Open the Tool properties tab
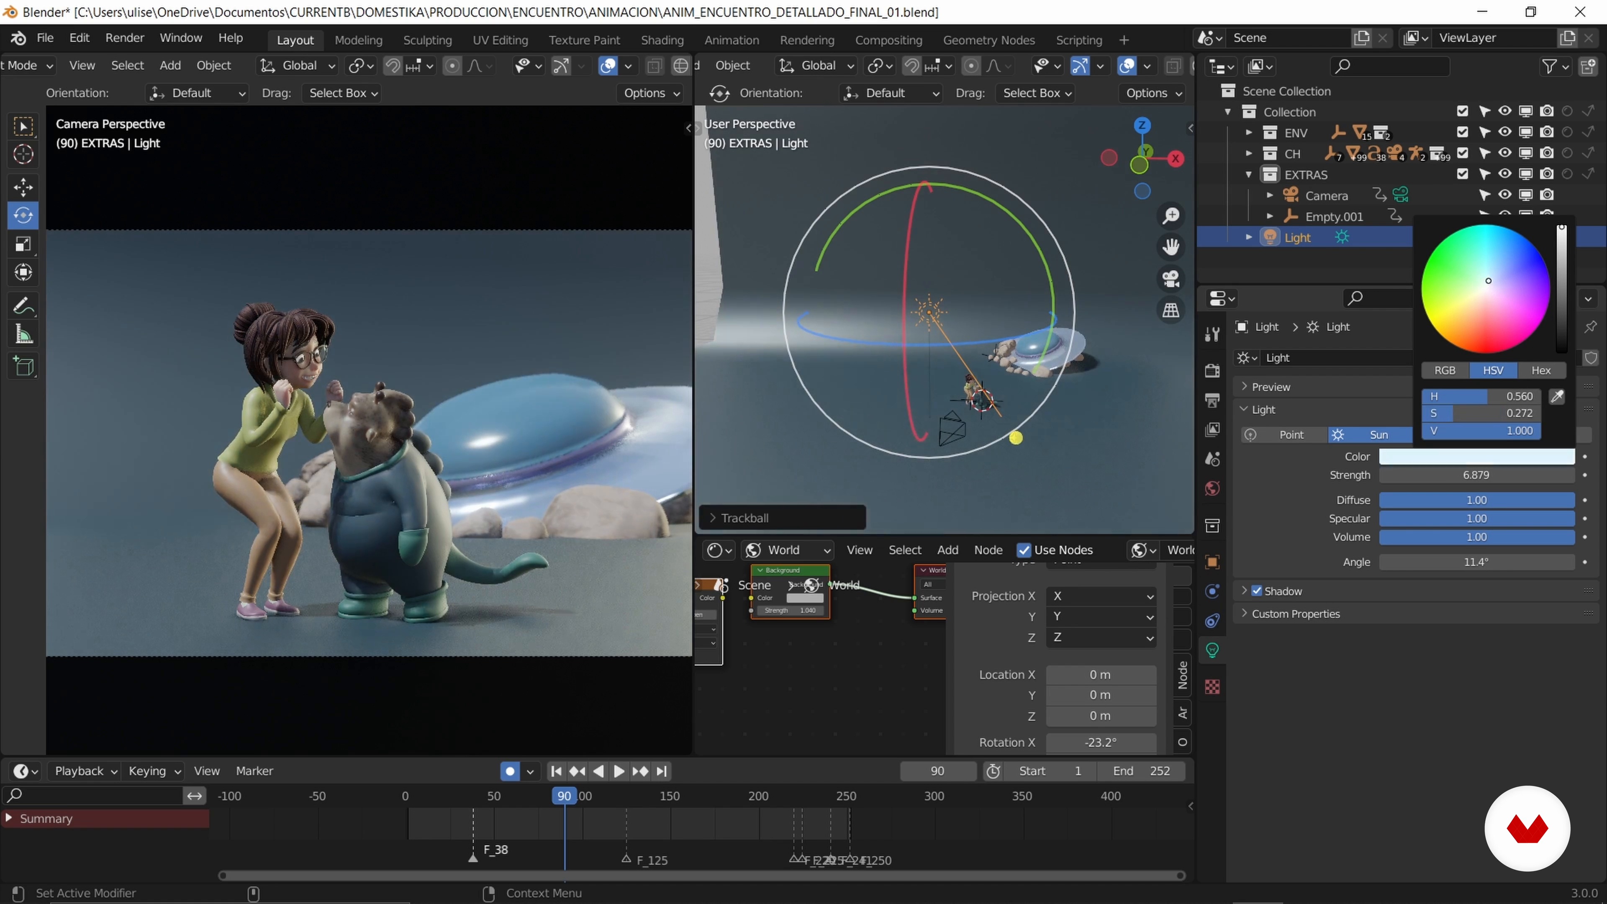1607x904 pixels. pos(1212,334)
